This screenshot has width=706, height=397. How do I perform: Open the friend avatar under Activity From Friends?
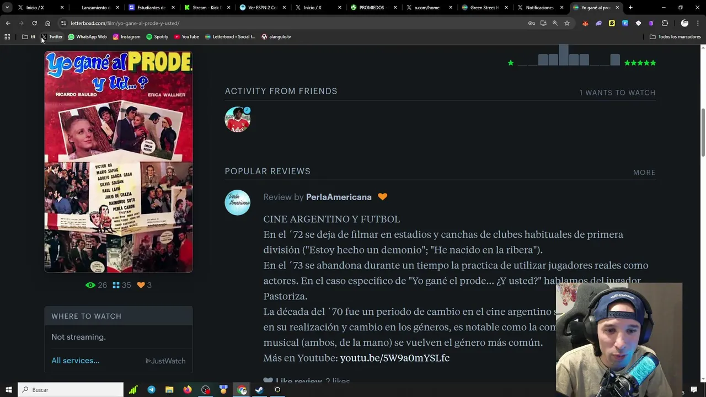(x=238, y=120)
